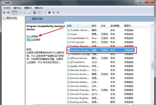
Task: Open the 查看(V) menu
Action: tap(28, 8)
